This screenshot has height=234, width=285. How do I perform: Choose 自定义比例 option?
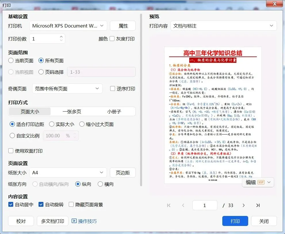[x=12, y=136]
